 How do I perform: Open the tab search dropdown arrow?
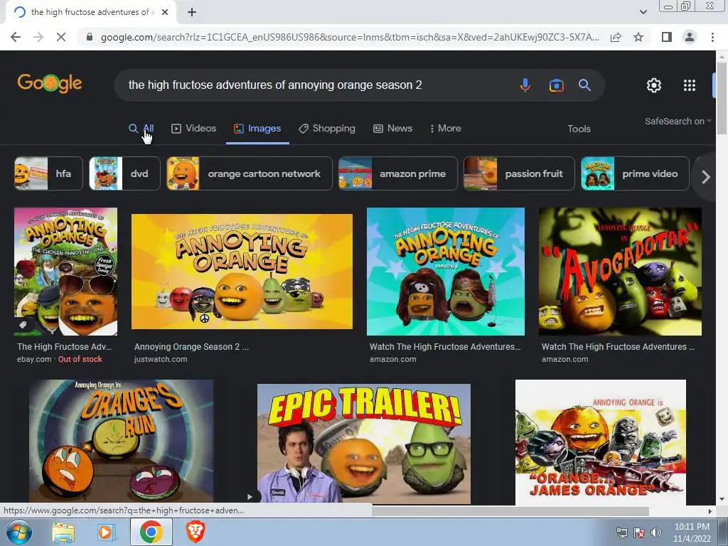(643, 12)
